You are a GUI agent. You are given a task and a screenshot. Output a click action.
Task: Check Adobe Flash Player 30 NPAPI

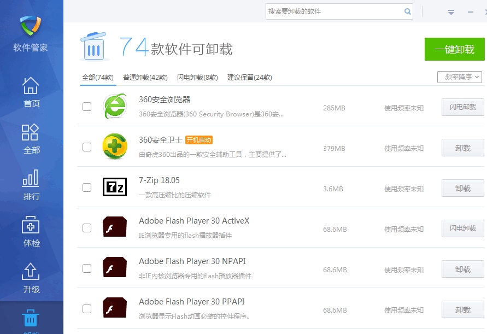[87, 268]
